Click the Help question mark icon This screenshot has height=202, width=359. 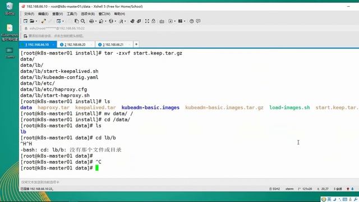coord(192,21)
